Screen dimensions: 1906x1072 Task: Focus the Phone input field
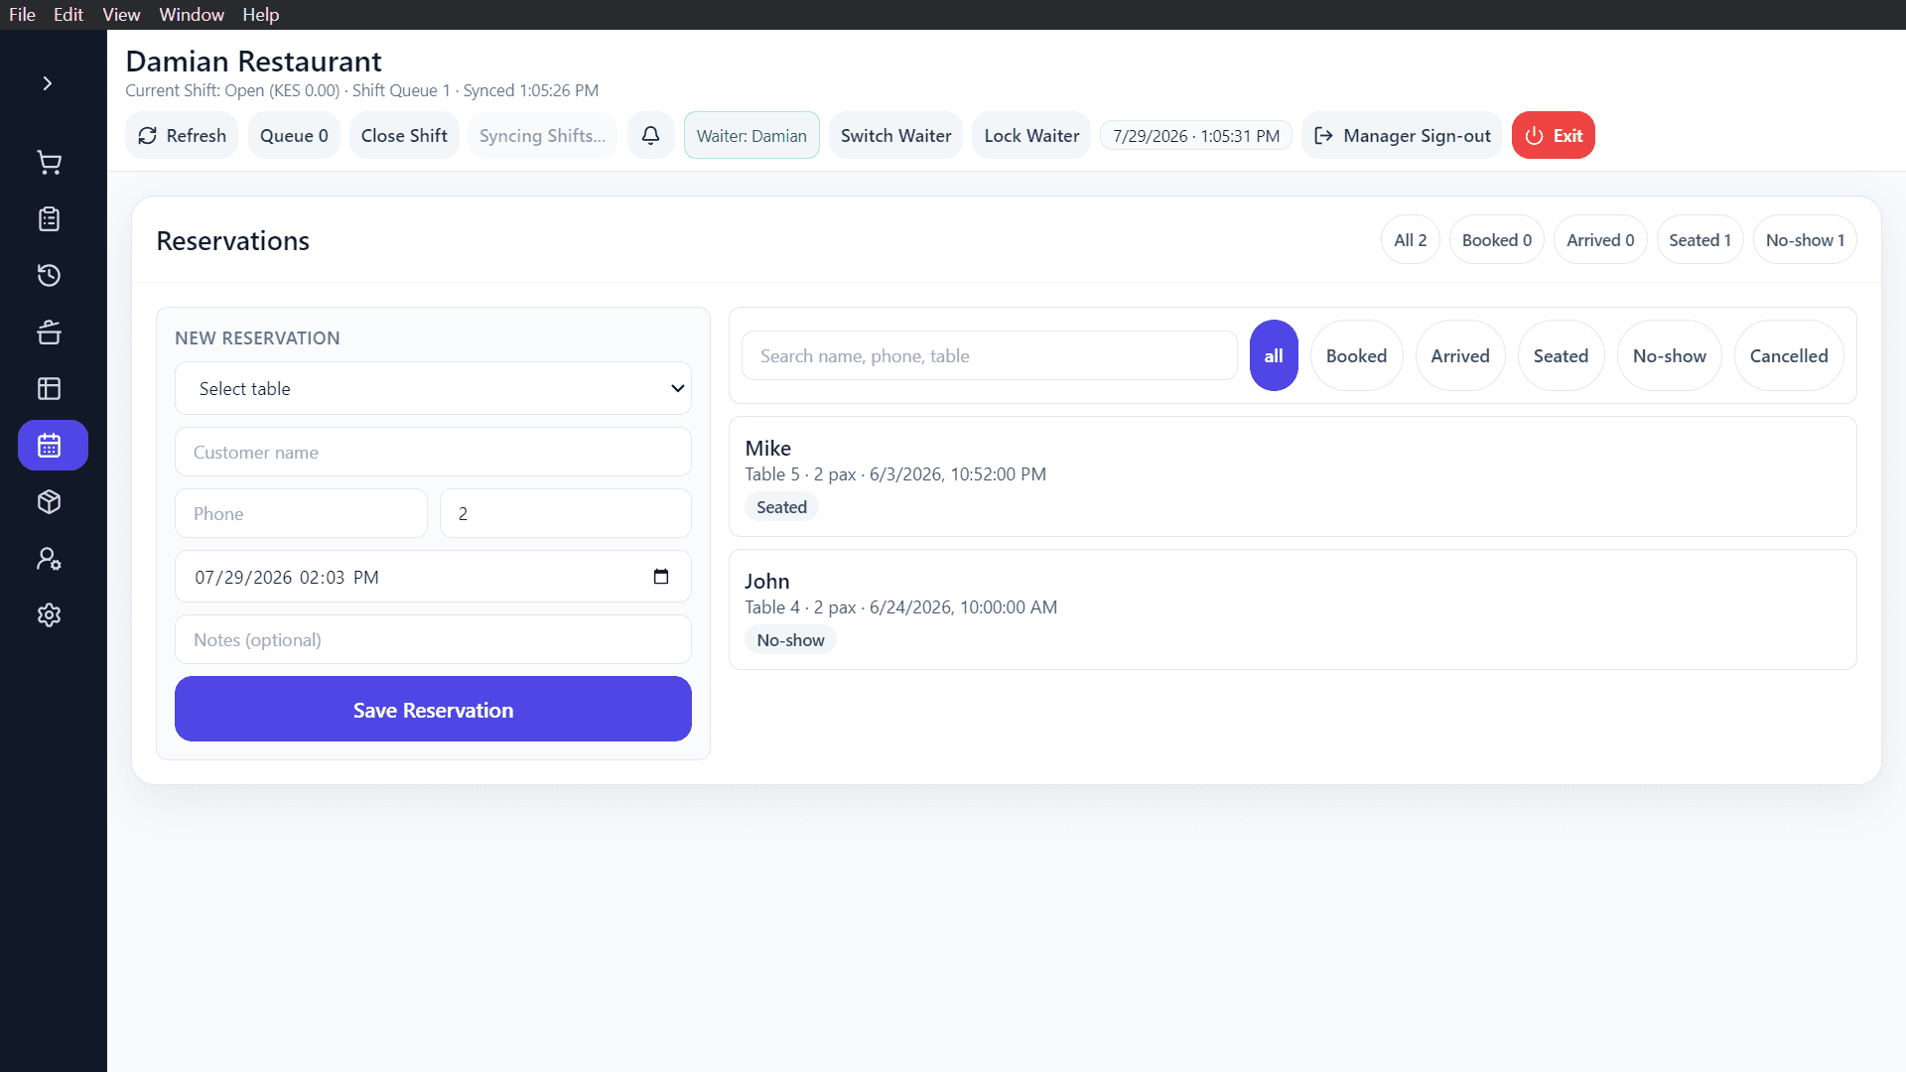[x=301, y=513]
